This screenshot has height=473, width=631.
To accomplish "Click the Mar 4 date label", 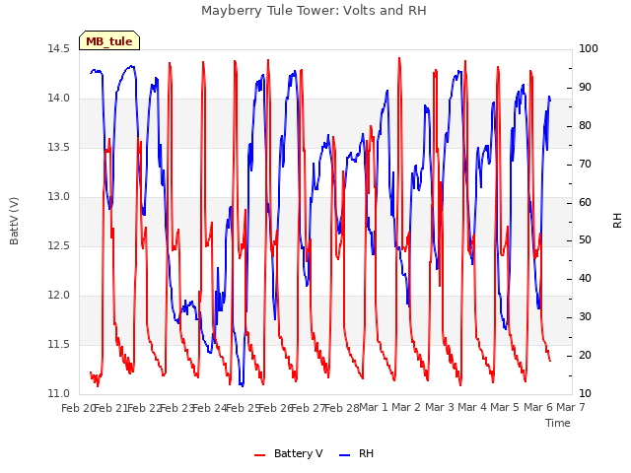I will pos(472,407).
